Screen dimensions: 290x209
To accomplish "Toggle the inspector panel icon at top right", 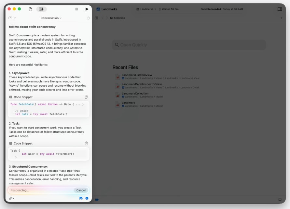I will click(280, 9).
